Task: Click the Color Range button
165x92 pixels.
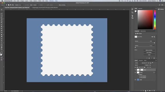Action: pos(149,52)
